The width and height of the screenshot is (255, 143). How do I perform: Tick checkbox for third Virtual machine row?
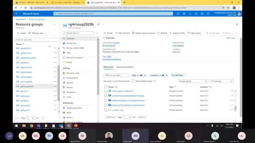(106, 105)
